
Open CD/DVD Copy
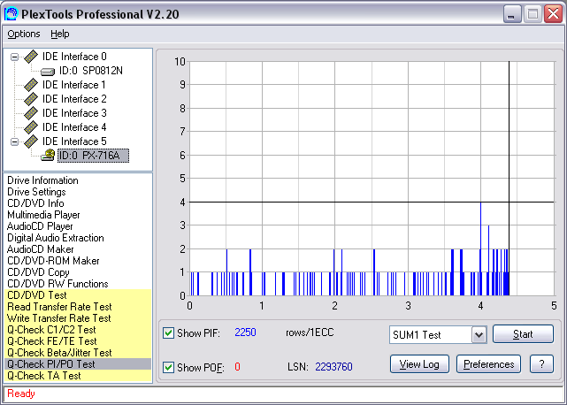tap(38, 272)
